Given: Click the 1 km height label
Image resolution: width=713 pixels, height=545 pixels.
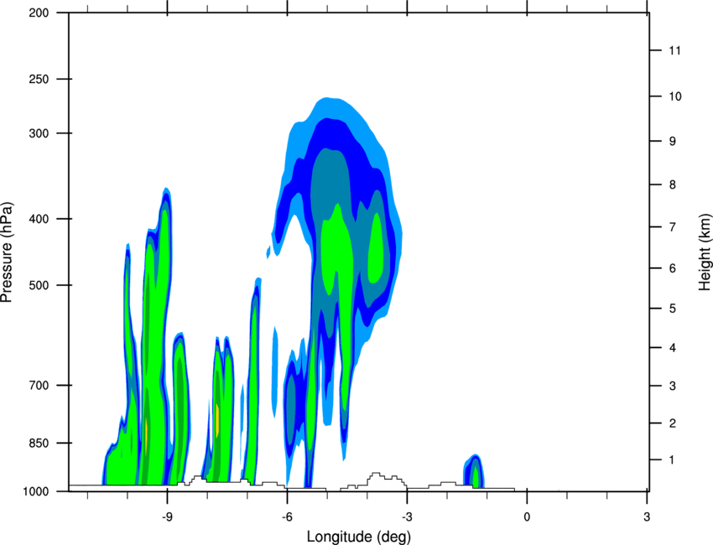Looking at the screenshot, I should point(673,460).
